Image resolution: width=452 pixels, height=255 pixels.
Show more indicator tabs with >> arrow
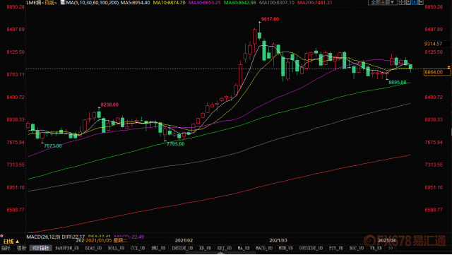click(391, 248)
